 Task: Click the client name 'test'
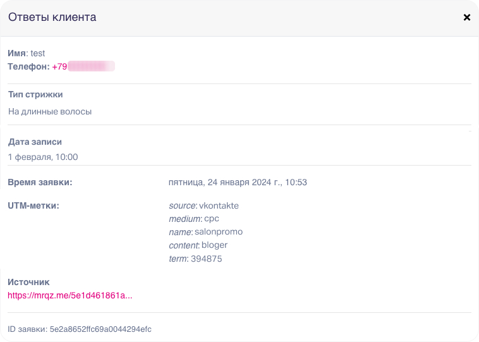(38, 54)
